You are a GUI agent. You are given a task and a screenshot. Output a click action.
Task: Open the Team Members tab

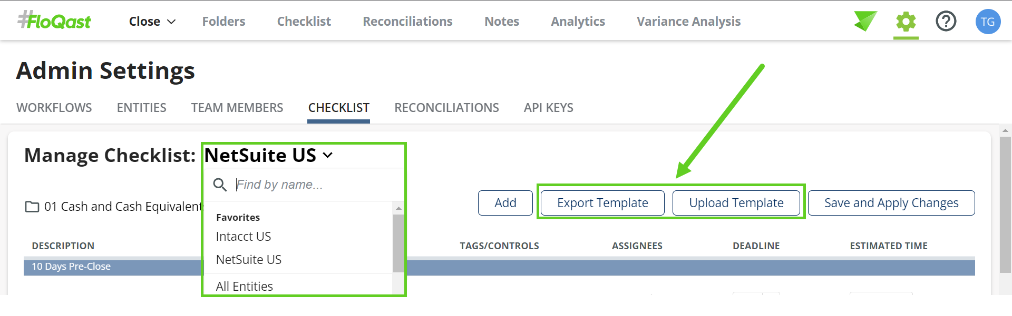pyautogui.click(x=237, y=108)
